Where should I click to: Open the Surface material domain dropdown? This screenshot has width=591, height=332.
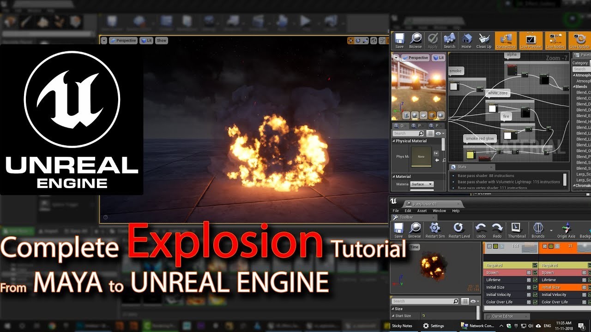[x=421, y=184]
